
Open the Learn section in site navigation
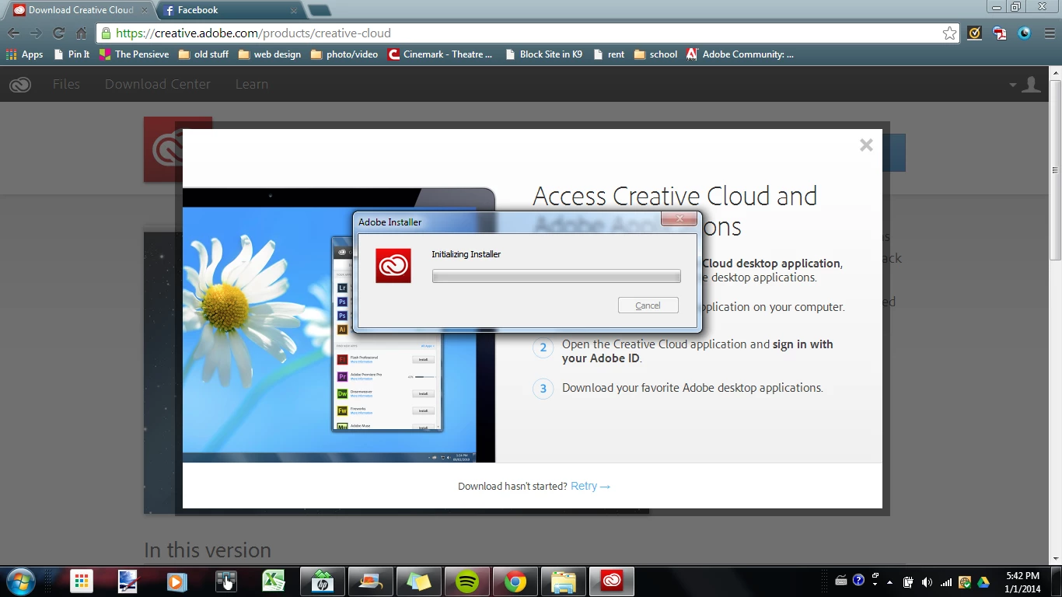click(x=252, y=84)
